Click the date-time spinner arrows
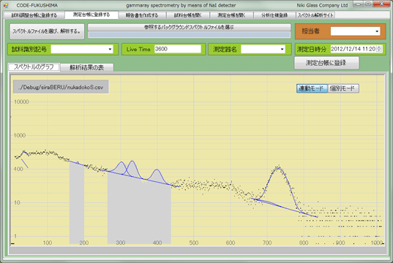 [379, 49]
